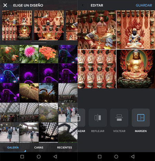
Task: Tap Android recent apps square on left
Action: (22, 156)
